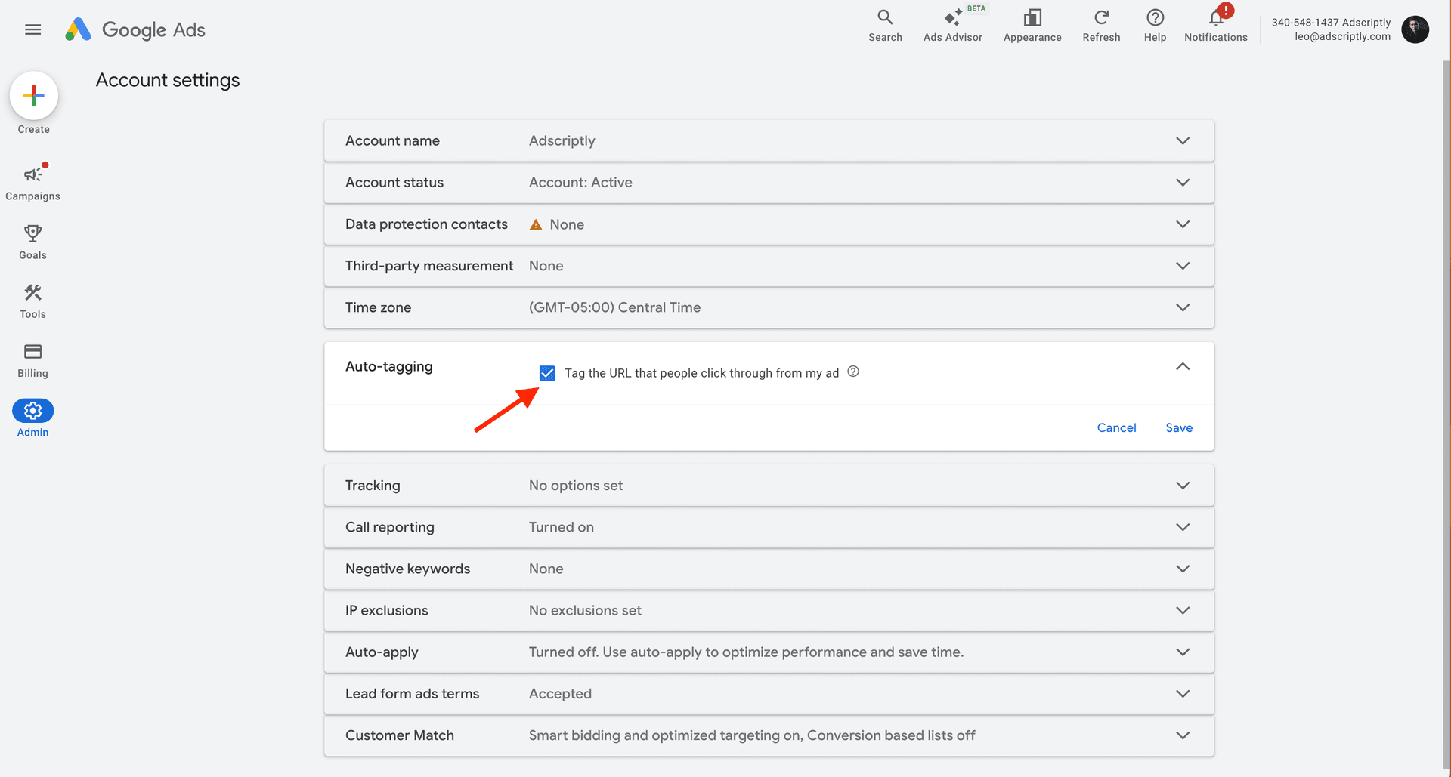1451x777 pixels.
Task: Open the Auto-tagging help tooltip icon
Action: 853,372
